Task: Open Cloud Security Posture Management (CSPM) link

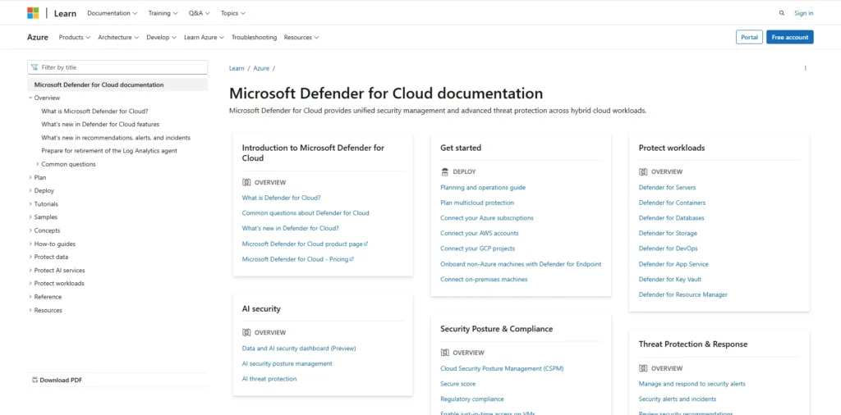Action: coord(502,368)
